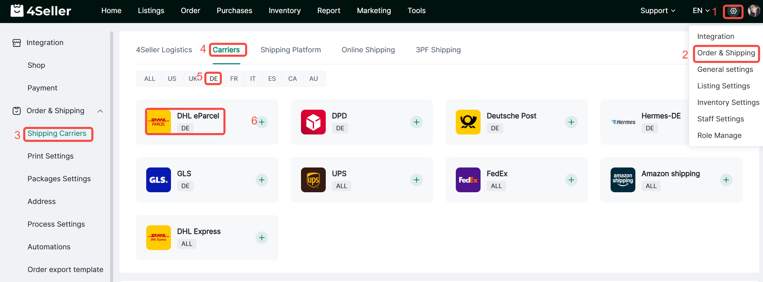Open the Inventory menu

pos(284,11)
